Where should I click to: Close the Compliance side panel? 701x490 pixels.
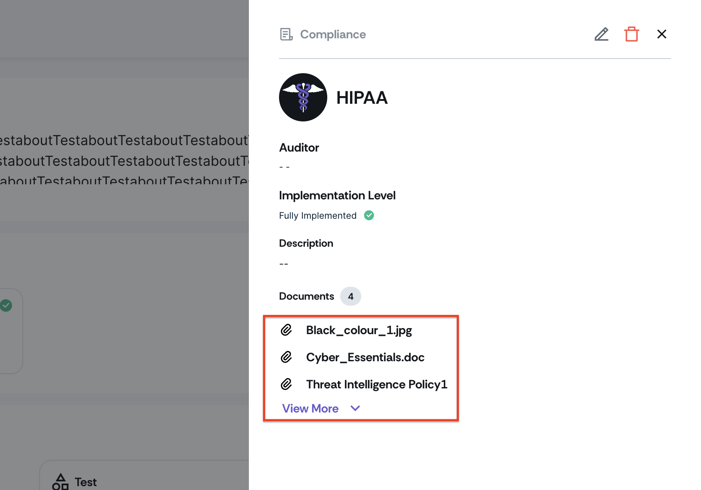[661, 34]
